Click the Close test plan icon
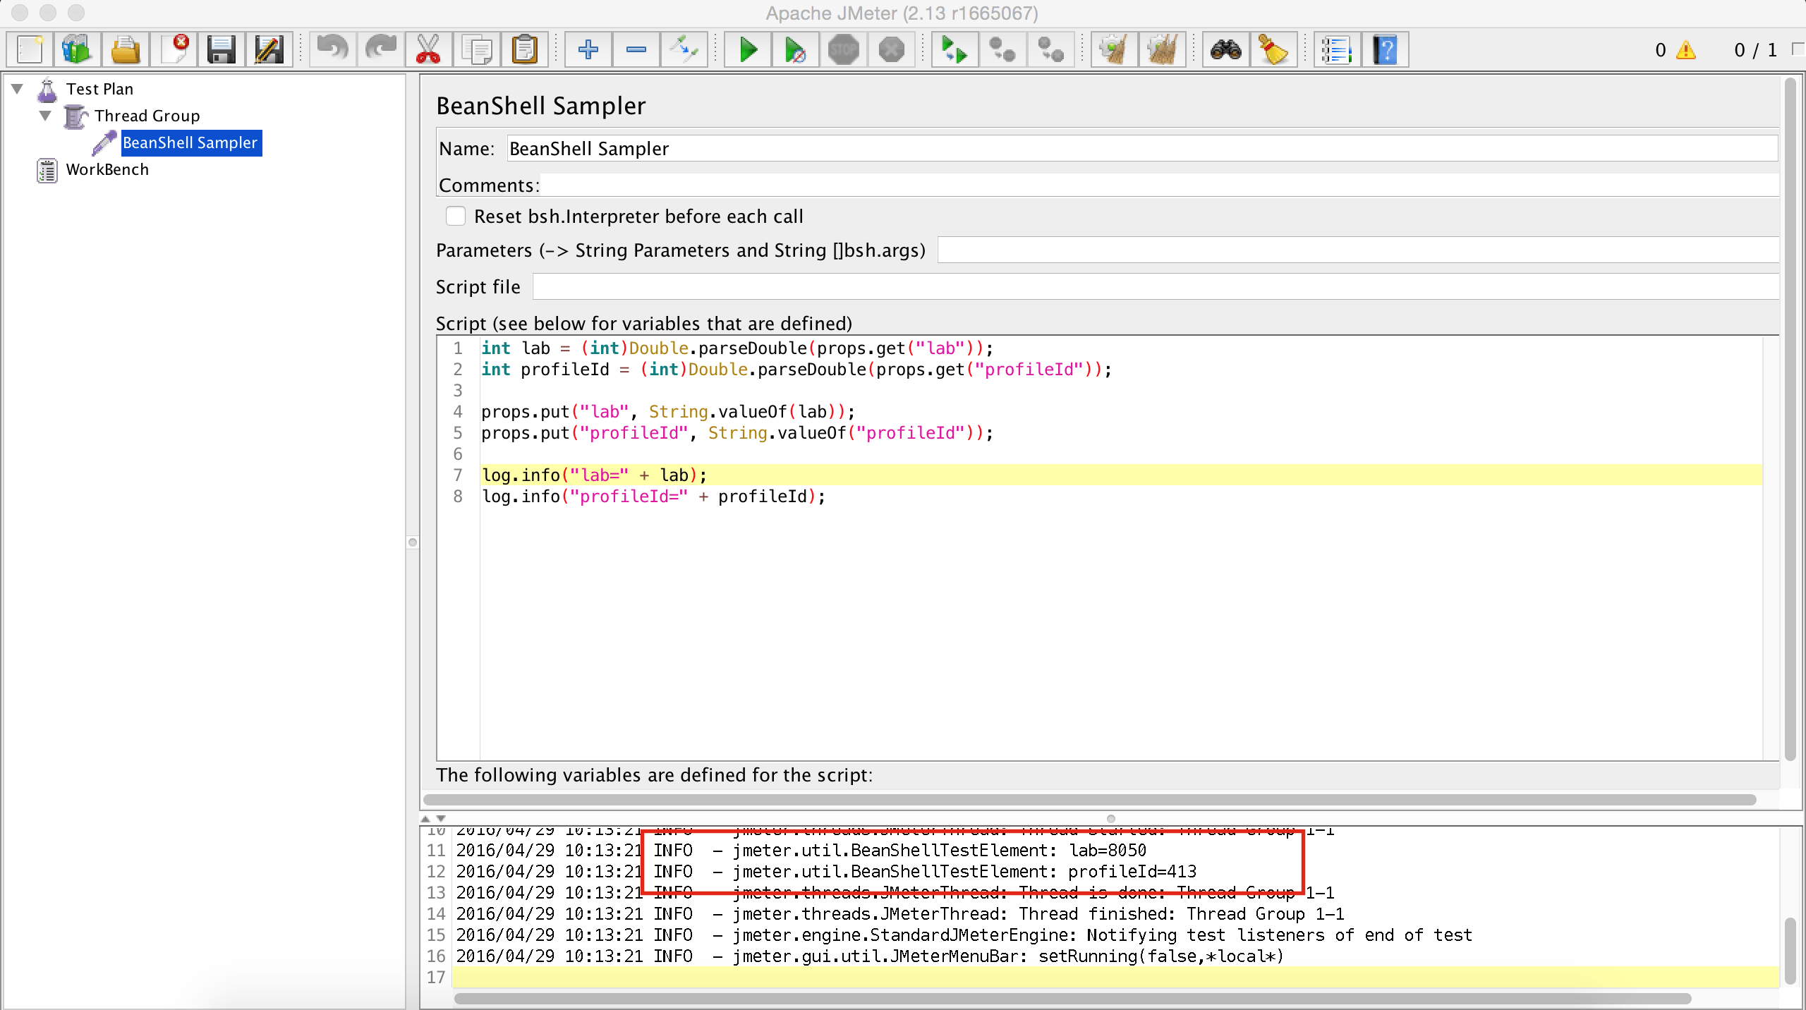The image size is (1806, 1010). pos(174,50)
